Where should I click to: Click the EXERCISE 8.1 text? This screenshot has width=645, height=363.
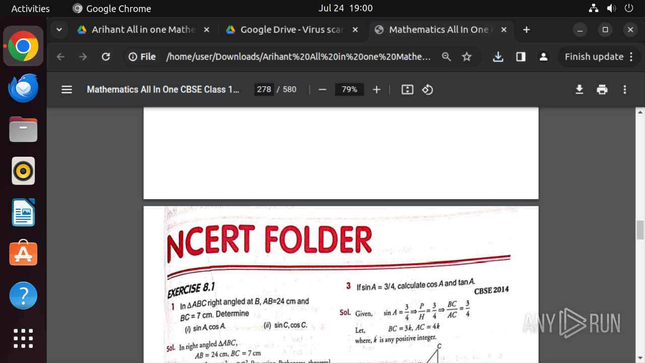191,290
